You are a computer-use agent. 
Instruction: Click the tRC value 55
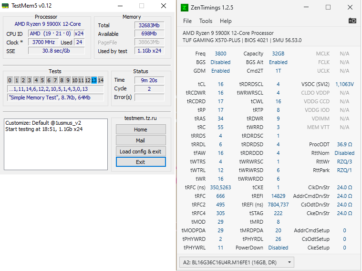220,127
